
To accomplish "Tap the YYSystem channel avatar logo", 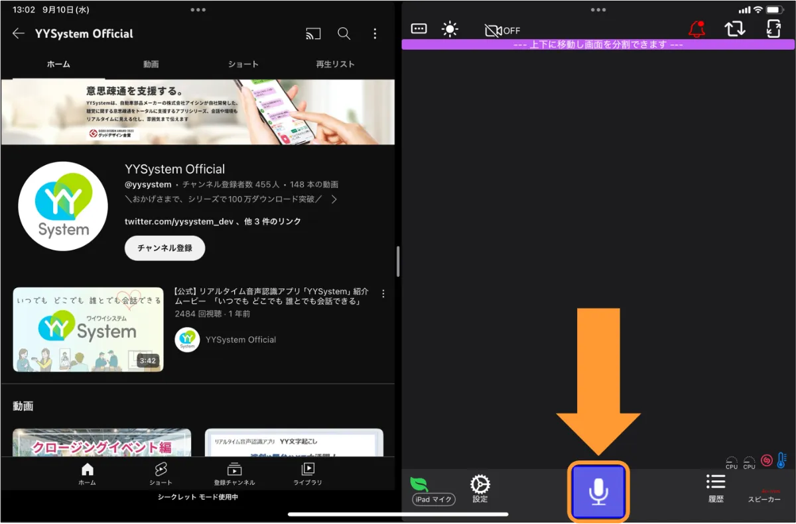I will pos(63,206).
